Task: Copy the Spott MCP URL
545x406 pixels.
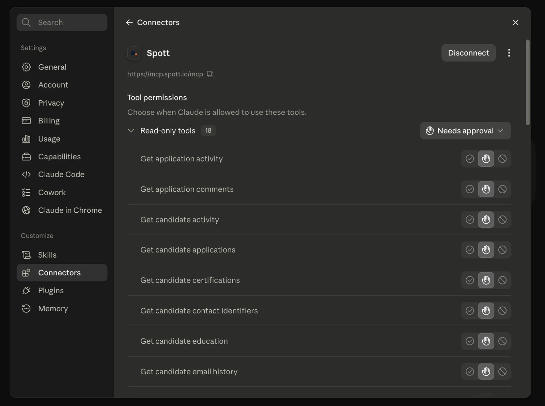Action: [210, 74]
